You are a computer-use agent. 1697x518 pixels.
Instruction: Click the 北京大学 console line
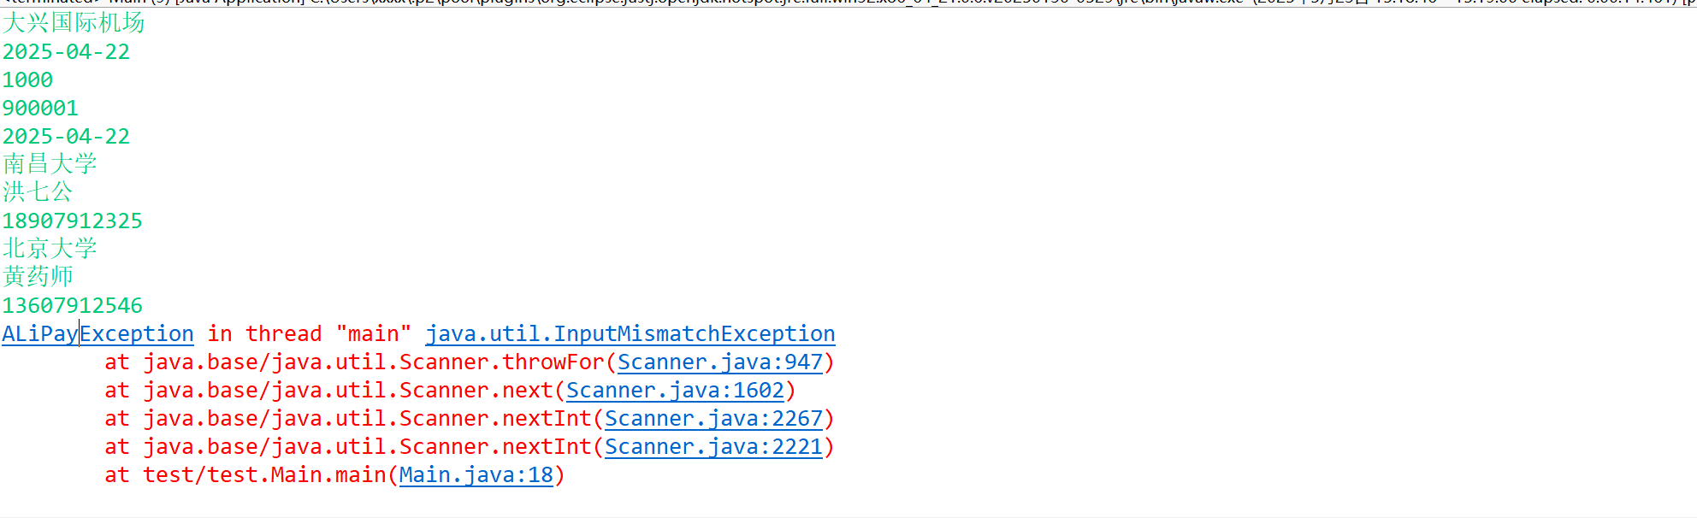pyautogui.click(x=50, y=249)
